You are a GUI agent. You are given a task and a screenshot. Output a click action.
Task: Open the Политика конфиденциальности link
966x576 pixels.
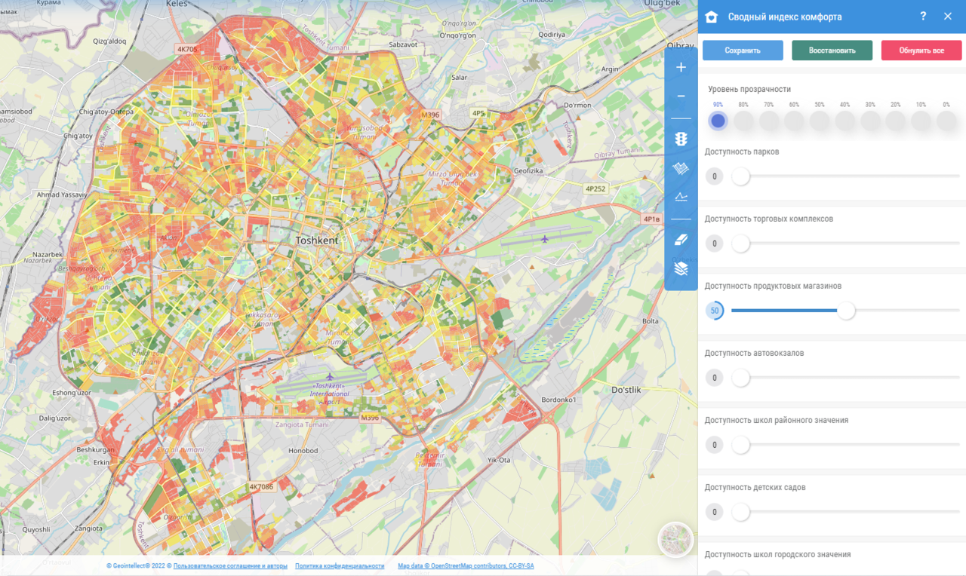click(340, 565)
